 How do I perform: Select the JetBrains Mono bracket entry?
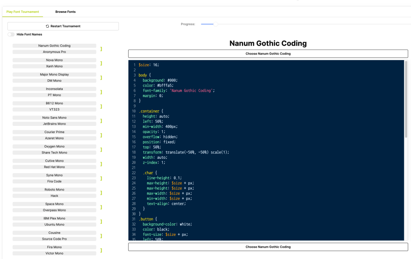54,124
